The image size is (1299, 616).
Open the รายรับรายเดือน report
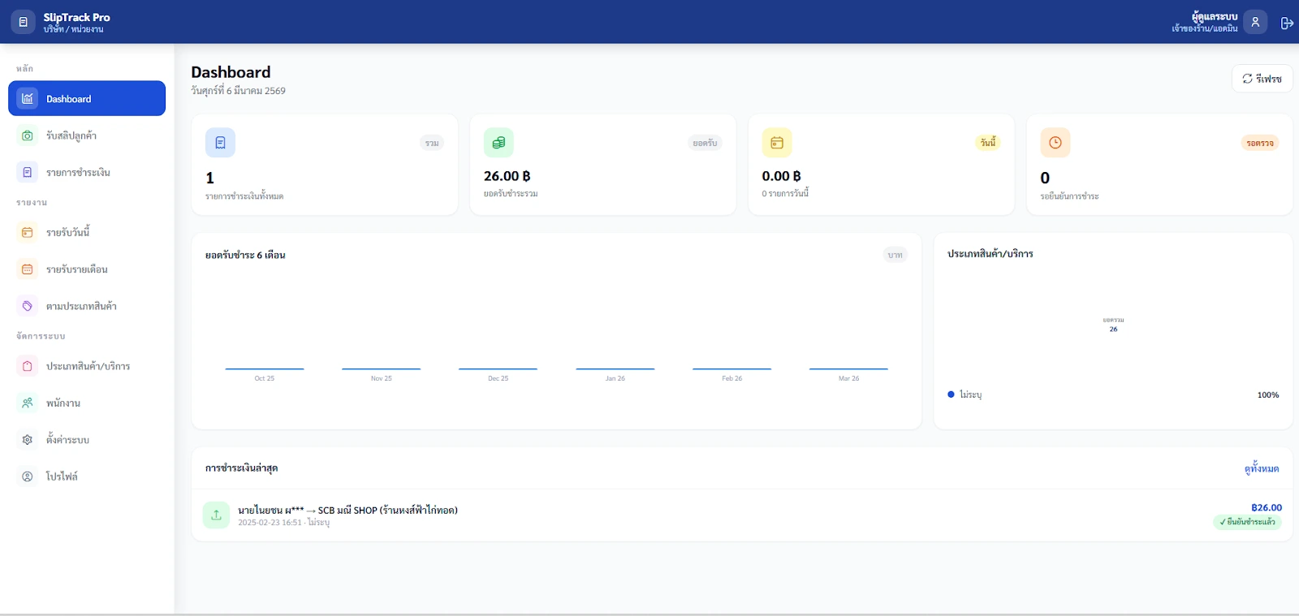tap(87, 269)
